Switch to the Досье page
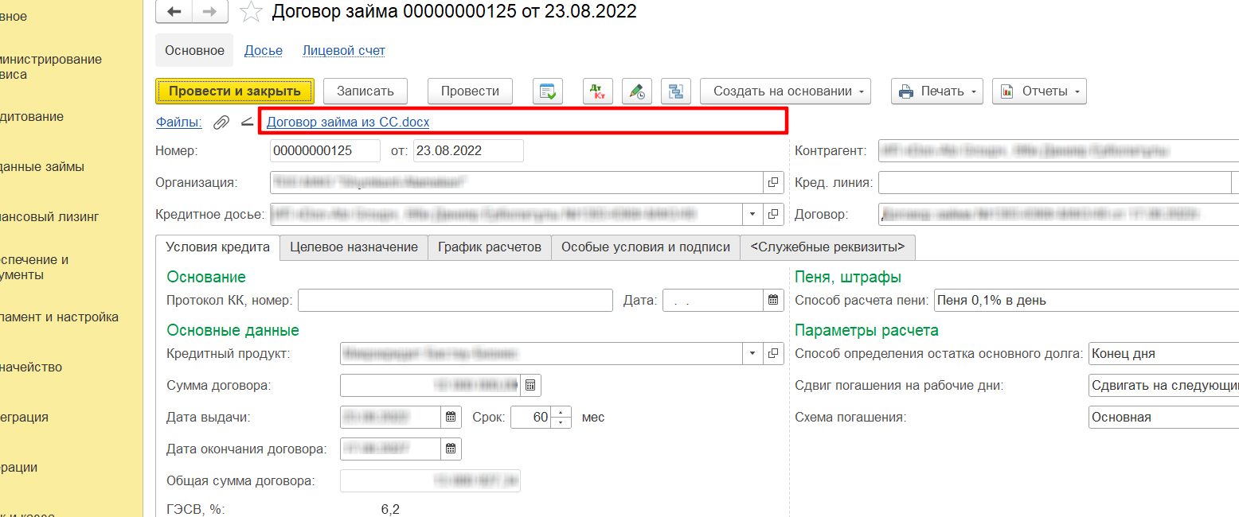This screenshot has width=1239, height=517. pos(264,50)
